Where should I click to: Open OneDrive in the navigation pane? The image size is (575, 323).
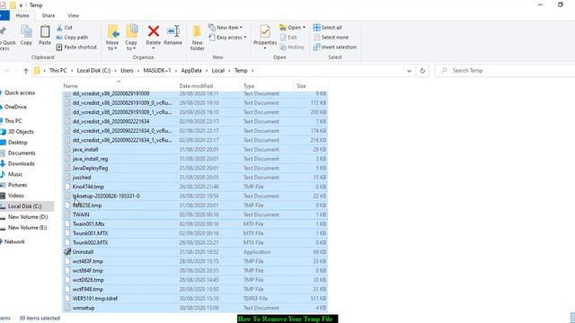point(15,107)
